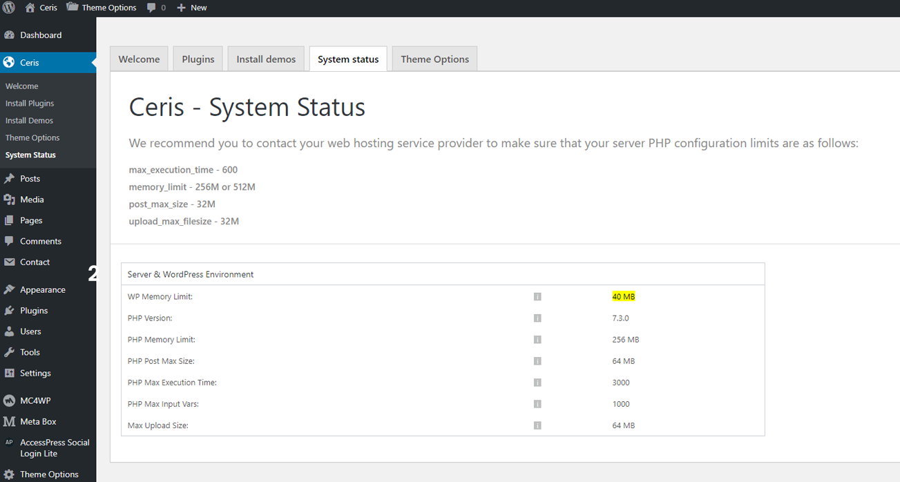Click the Settings sliders icon in sidebar
This screenshot has height=482, width=900.
pos(9,373)
